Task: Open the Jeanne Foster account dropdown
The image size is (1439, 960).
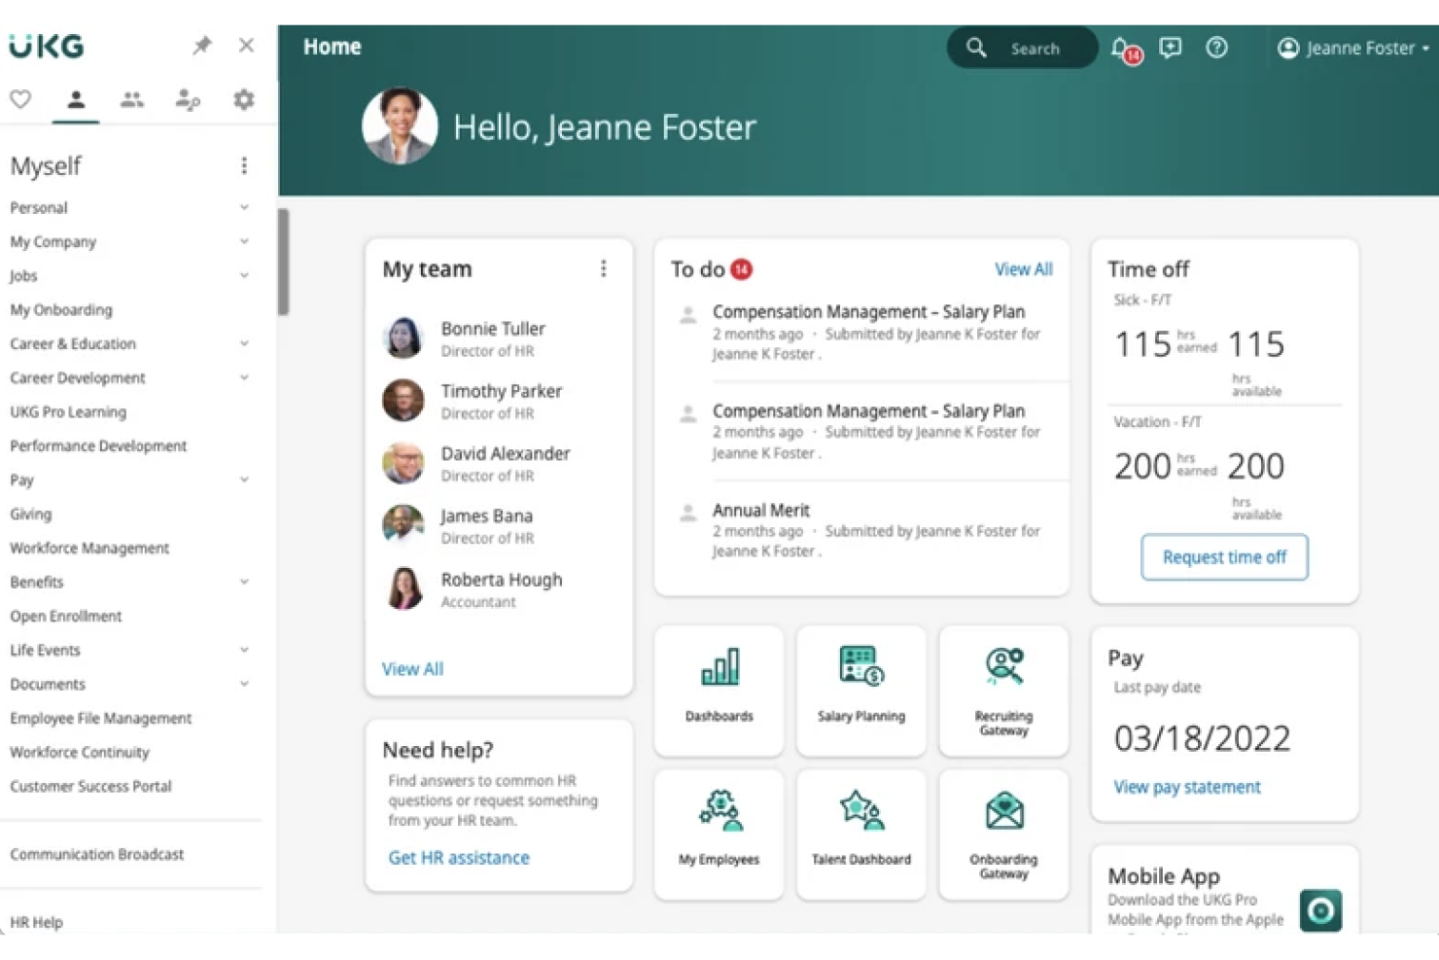Action: click(x=1351, y=47)
